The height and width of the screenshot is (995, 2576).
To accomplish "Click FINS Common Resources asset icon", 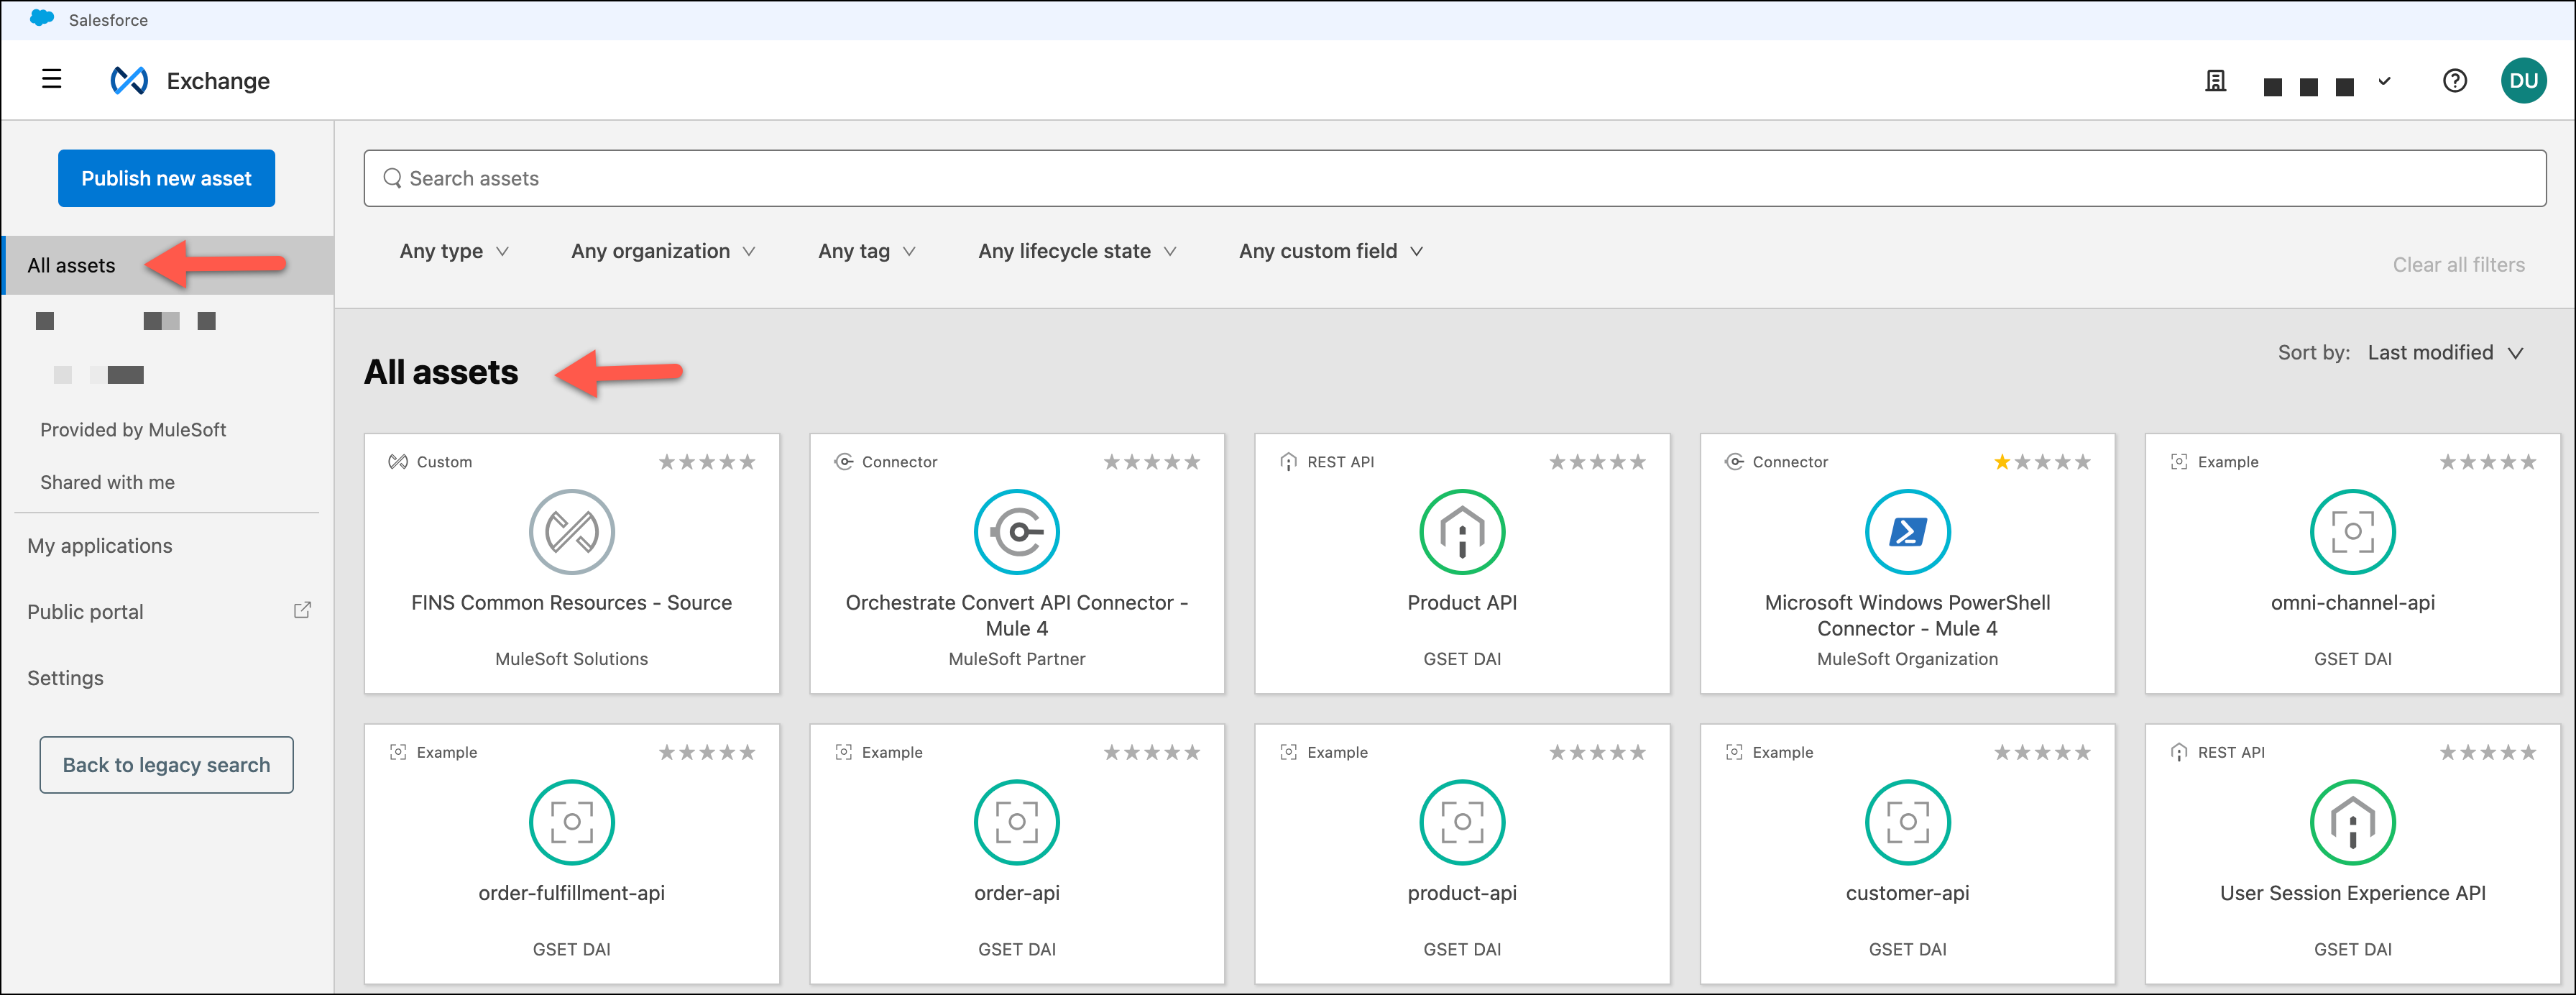I will [571, 532].
